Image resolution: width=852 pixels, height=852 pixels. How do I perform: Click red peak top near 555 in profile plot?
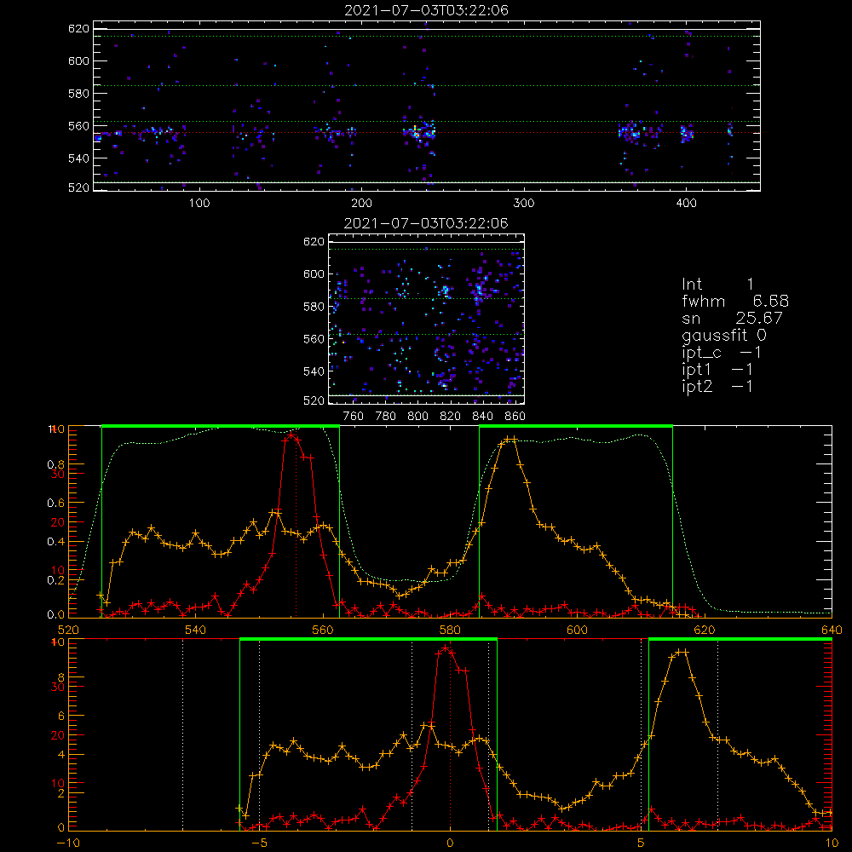tap(292, 435)
